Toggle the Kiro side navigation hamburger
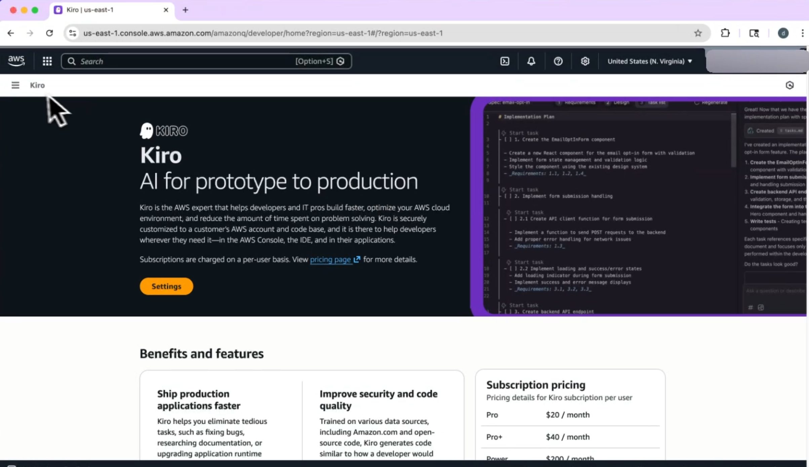The height and width of the screenshot is (467, 809). 15,85
